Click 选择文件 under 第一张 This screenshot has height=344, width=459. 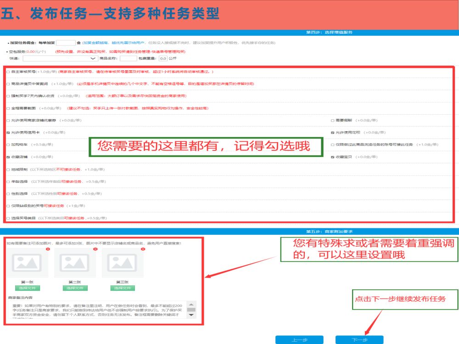click(27, 288)
